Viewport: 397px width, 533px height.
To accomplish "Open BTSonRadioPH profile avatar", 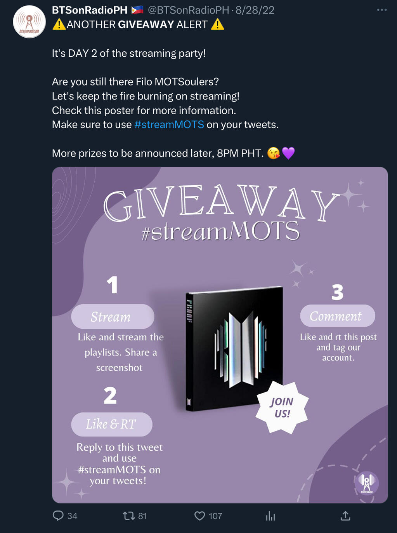I will 29,22.
